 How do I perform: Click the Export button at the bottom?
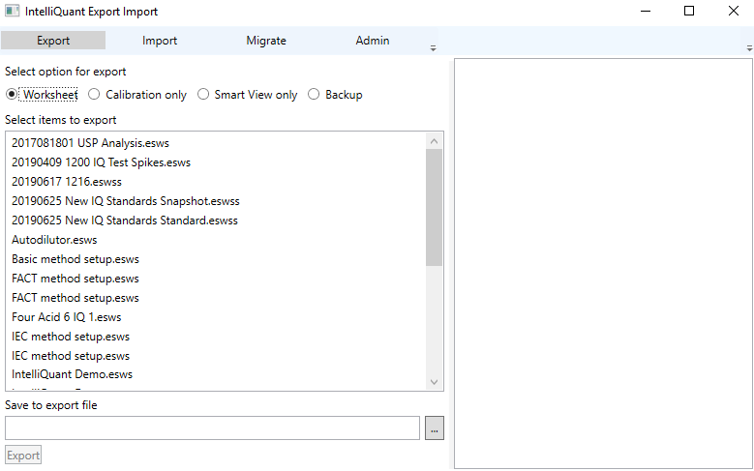coord(23,456)
